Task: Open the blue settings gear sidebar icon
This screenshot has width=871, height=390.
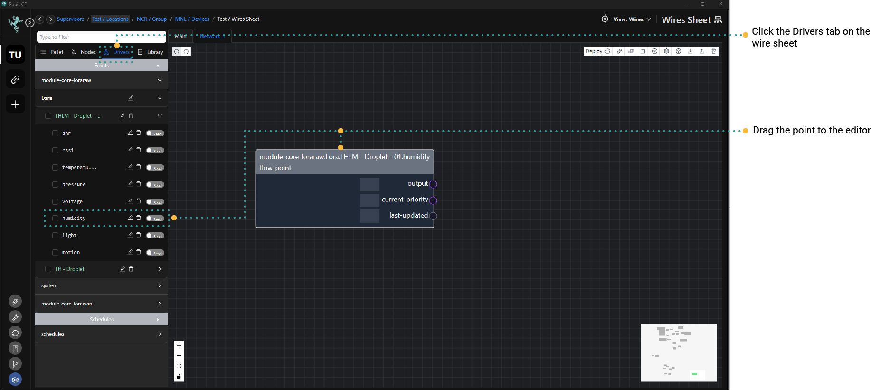Action: pyautogui.click(x=15, y=380)
